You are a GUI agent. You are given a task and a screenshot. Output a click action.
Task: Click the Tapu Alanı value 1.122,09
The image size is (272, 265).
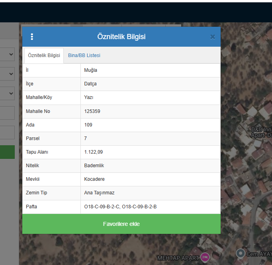(94, 152)
